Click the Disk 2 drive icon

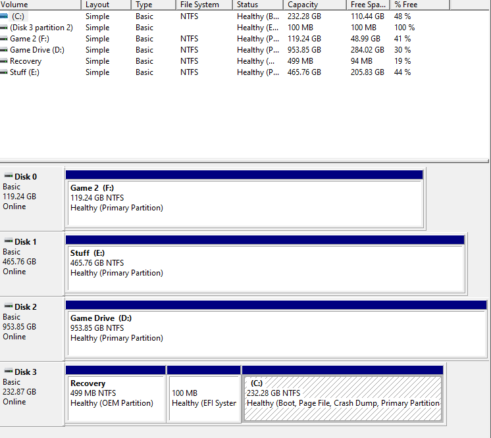[9, 306]
